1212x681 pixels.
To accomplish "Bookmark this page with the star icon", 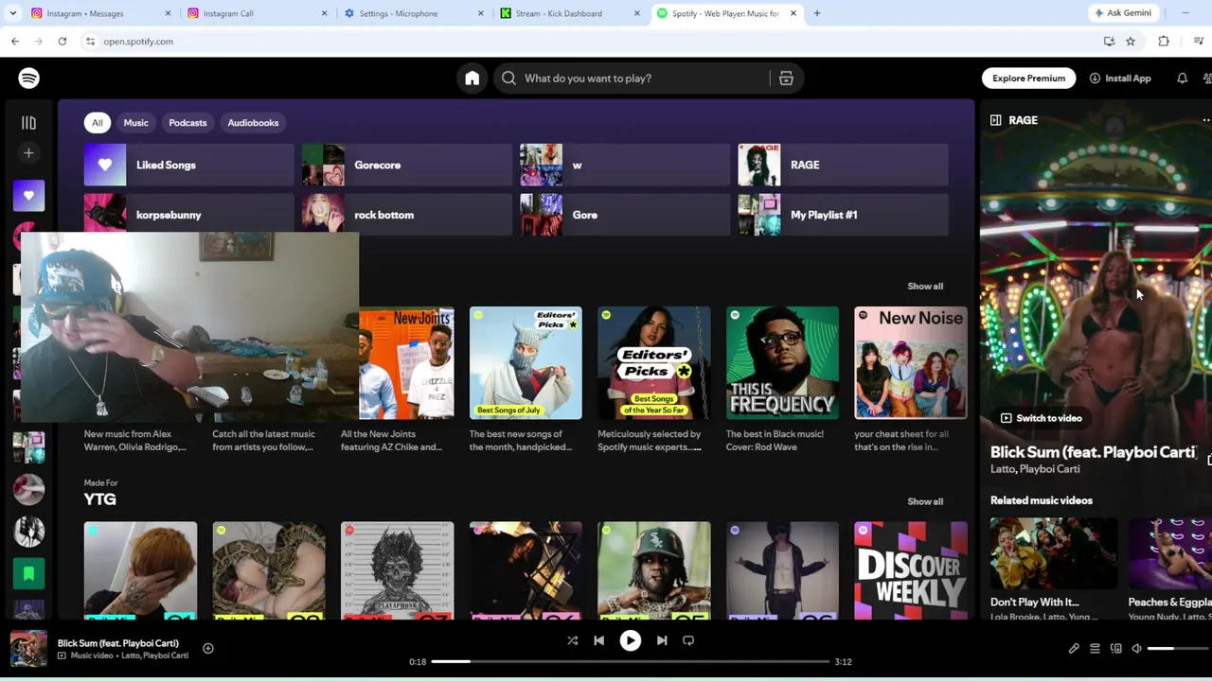I will click(1130, 42).
